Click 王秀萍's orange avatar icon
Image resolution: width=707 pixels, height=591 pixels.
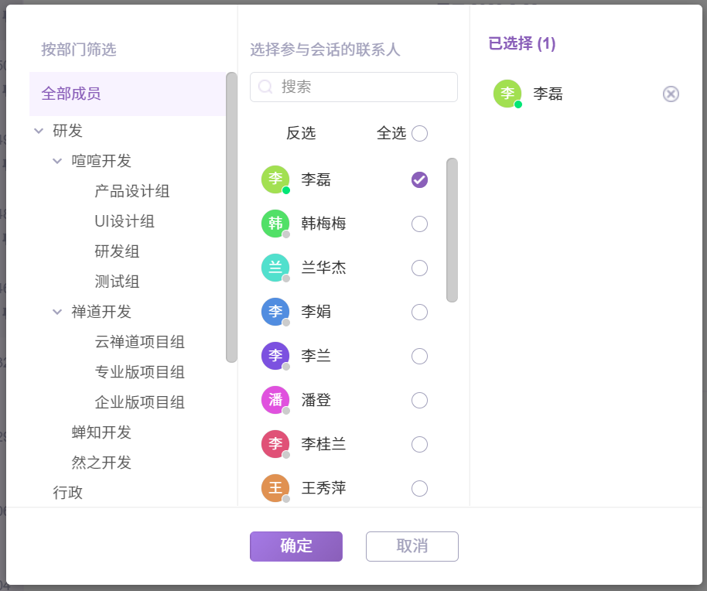pos(275,488)
